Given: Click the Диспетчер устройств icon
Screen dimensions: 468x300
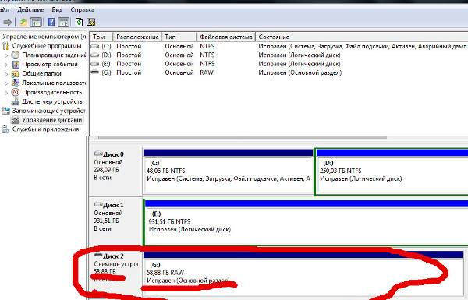Looking at the screenshot, I should [x=16, y=102].
